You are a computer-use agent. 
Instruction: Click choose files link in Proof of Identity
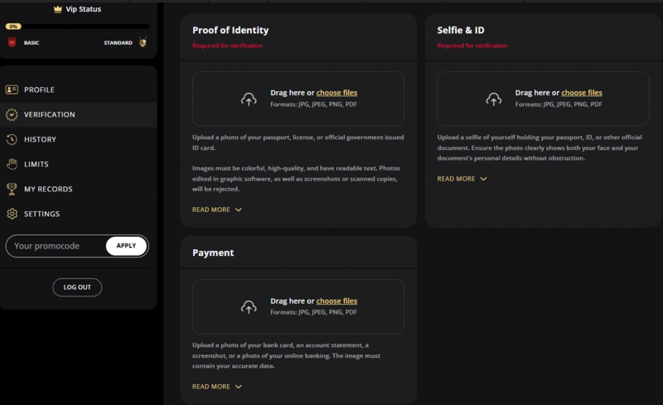336,93
